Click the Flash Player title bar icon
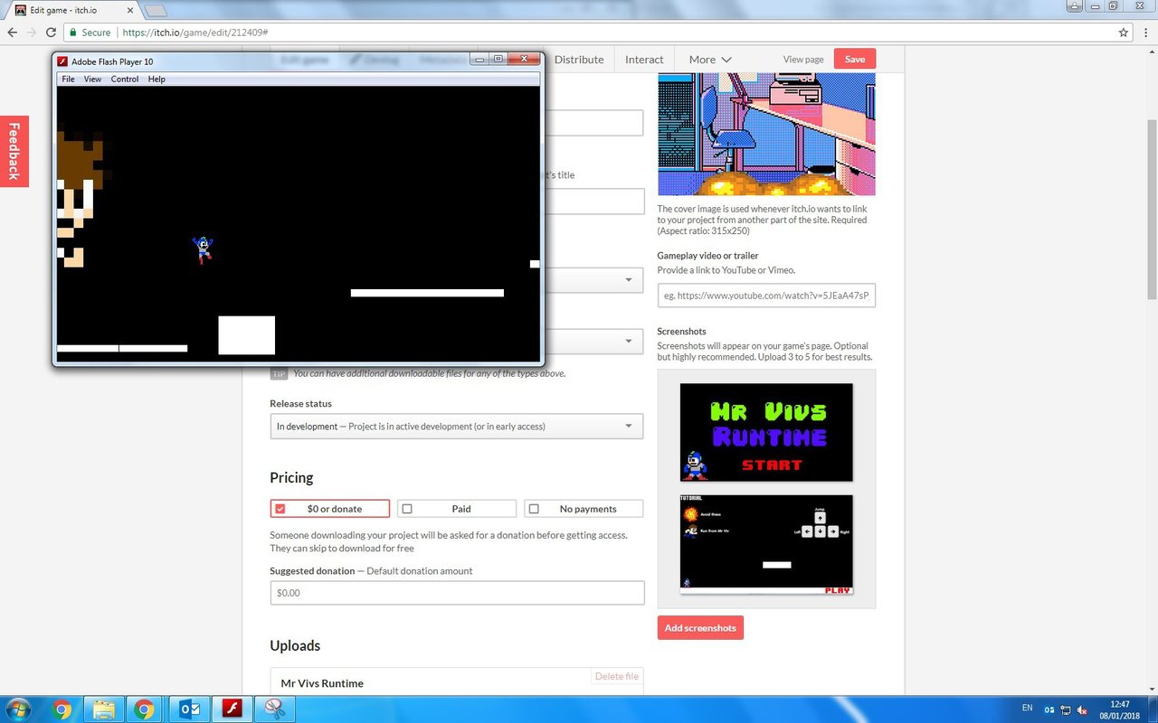The height and width of the screenshot is (723, 1158). [63, 61]
